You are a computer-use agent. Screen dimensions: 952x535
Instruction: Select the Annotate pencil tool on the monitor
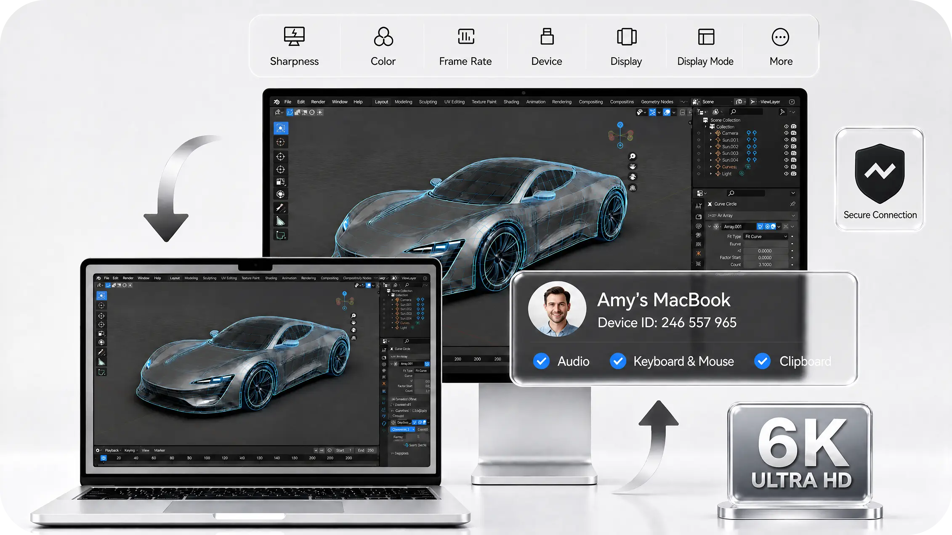point(281,207)
